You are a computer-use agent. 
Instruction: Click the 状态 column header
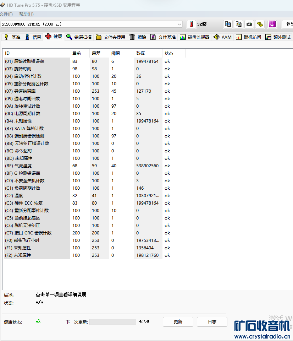(x=174, y=53)
